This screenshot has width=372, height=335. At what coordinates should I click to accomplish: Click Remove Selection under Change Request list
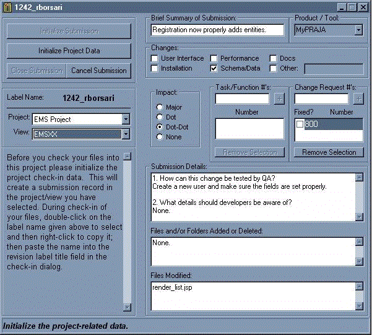(x=329, y=152)
